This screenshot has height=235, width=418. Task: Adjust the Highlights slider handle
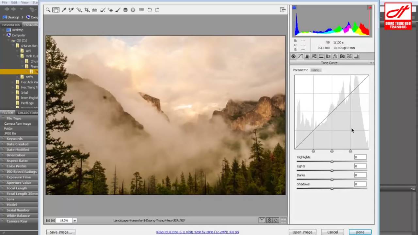point(332,161)
